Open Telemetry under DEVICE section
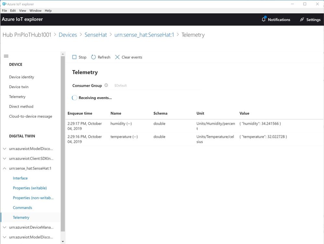Screen dimensions: 324x244 click(17, 96)
